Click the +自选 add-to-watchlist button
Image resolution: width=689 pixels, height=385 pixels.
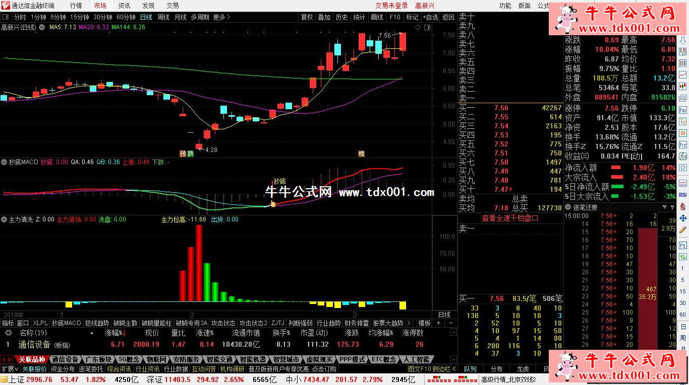(430, 17)
